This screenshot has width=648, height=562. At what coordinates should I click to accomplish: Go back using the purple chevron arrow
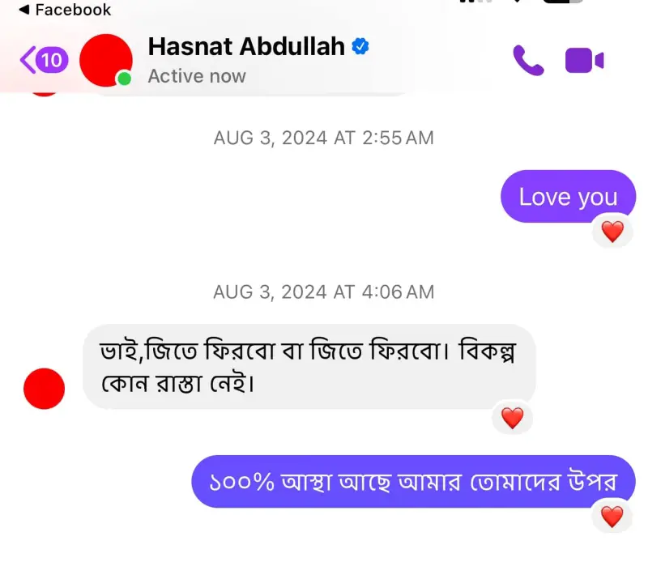(28, 60)
